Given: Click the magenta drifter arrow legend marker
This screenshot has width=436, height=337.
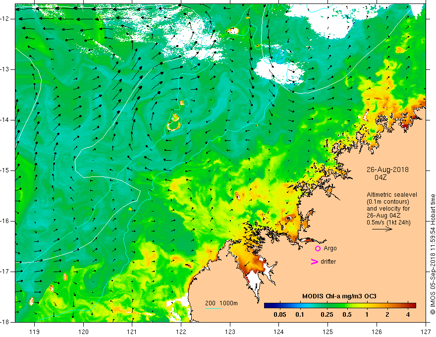Looking at the screenshot, I should click(x=314, y=262).
